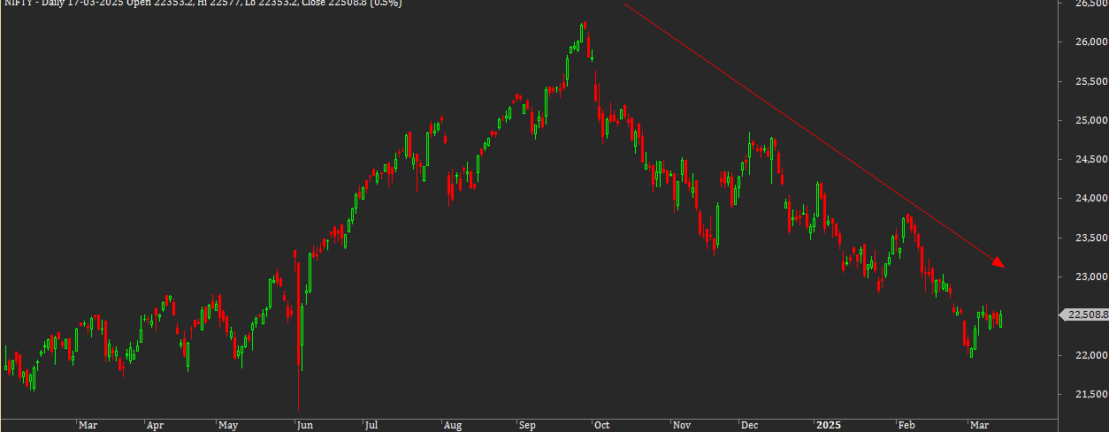Select the Jun month label on time axis
Screen dimensions: 1109x432
[303, 425]
